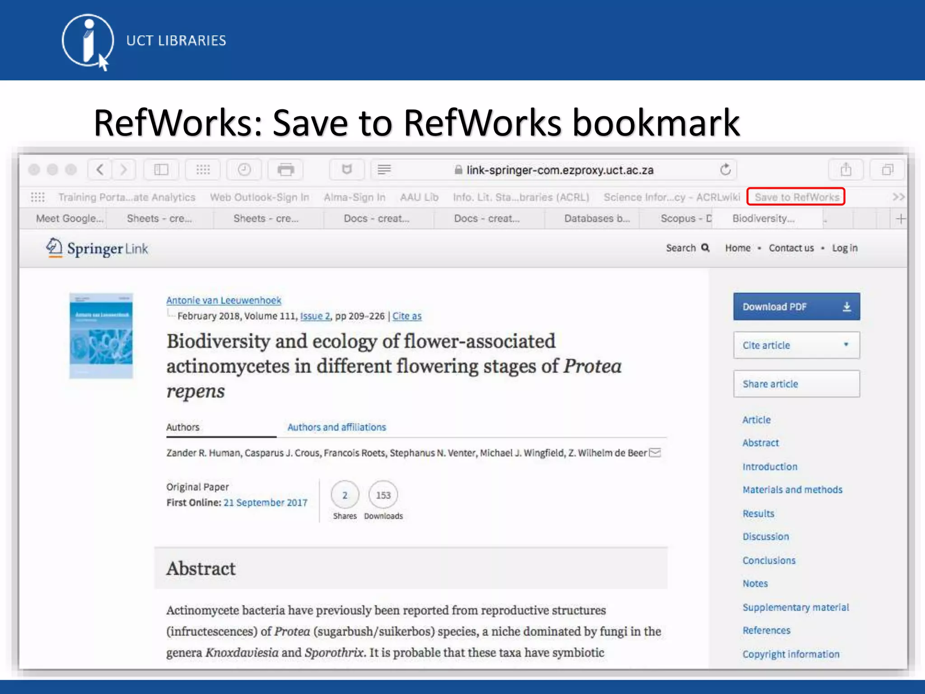This screenshot has width=925, height=694.
Task: Open the Share button in Safari toolbar
Action: tap(846, 170)
